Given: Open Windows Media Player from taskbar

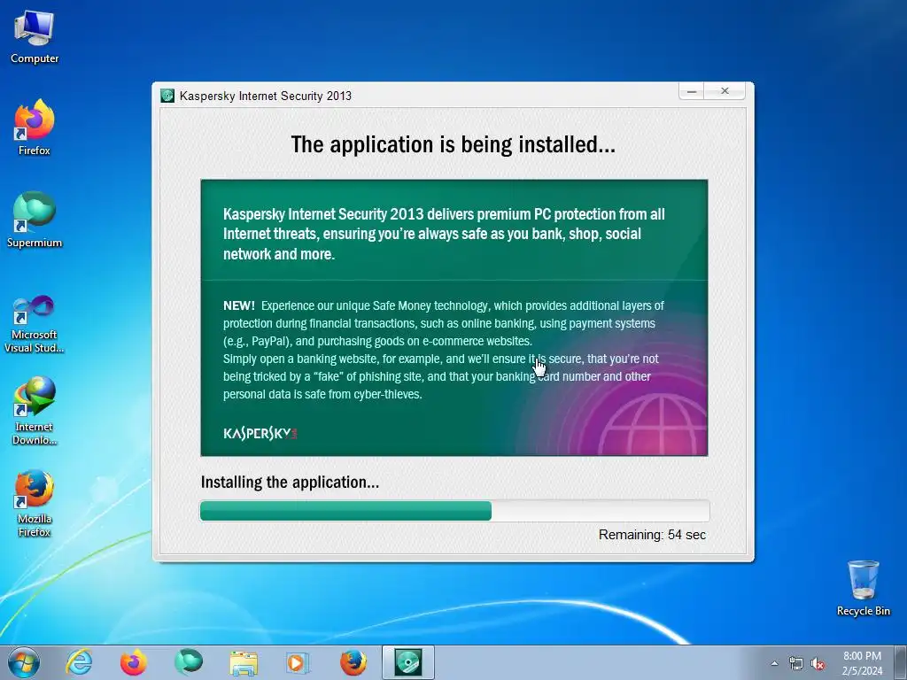Looking at the screenshot, I should (x=298, y=662).
